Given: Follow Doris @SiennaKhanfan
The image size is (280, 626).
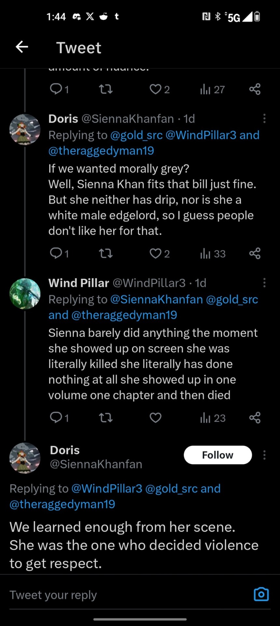Looking at the screenshot, I should (x=217, y=455).
